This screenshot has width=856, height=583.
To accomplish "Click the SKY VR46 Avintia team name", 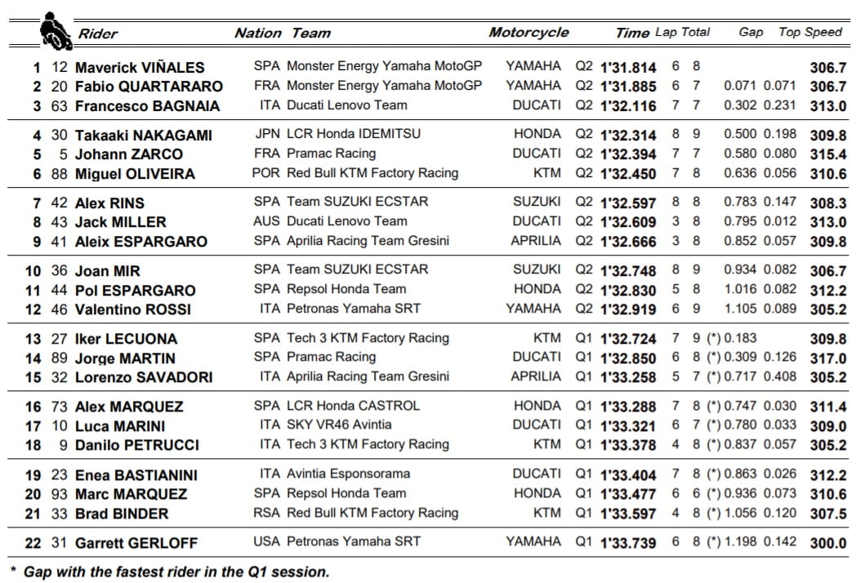I will (339, 425).
